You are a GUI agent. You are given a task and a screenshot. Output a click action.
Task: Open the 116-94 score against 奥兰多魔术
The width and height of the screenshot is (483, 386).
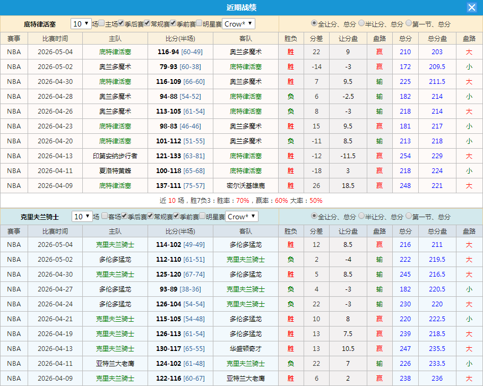pos(180,52)
